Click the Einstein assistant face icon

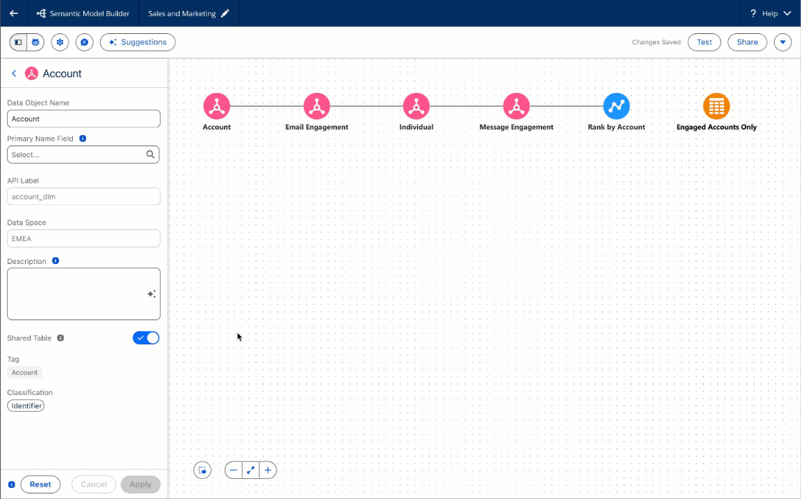coord(35,42)
